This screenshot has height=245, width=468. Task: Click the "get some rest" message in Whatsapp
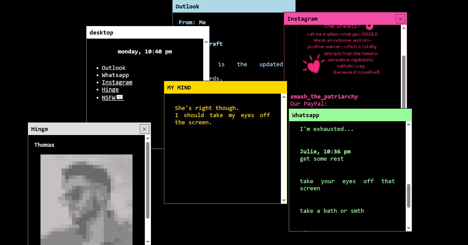click(322, 159)
